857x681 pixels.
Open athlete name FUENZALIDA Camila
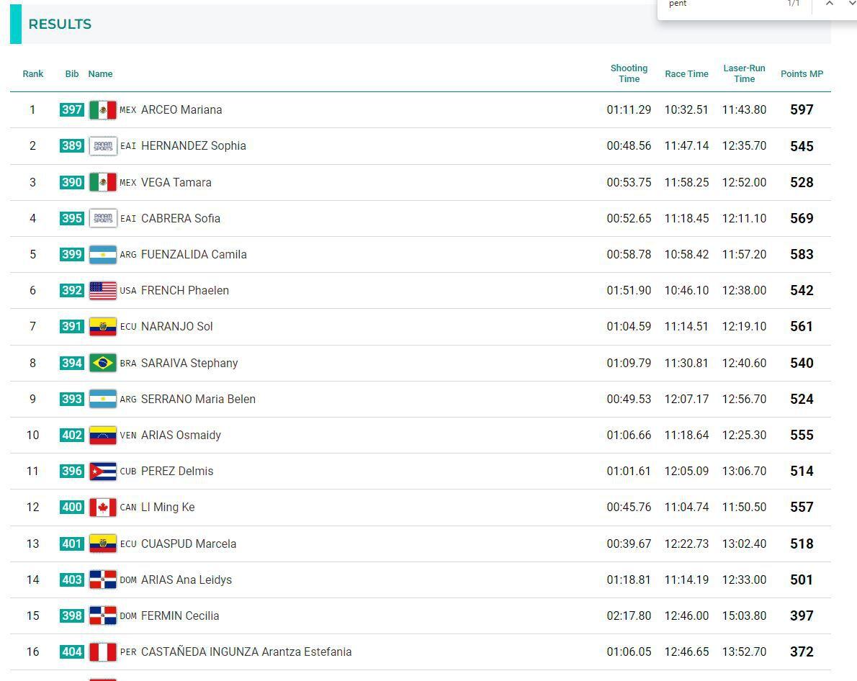[194, 254]
